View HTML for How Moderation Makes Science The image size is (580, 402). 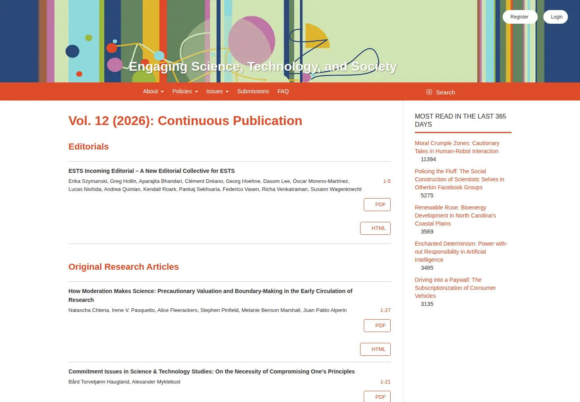click(x=375, y=349)
